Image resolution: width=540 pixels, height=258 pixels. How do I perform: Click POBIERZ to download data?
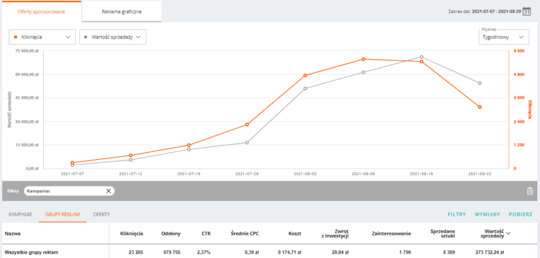point(520,214)
